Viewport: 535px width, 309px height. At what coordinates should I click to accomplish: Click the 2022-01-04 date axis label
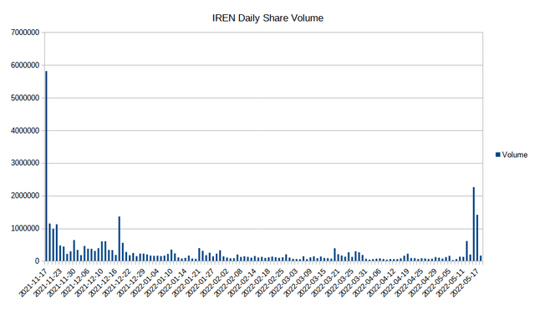coord(145,282)
